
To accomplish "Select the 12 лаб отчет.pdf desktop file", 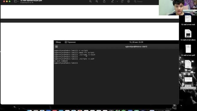I will (x=188, y=50).
